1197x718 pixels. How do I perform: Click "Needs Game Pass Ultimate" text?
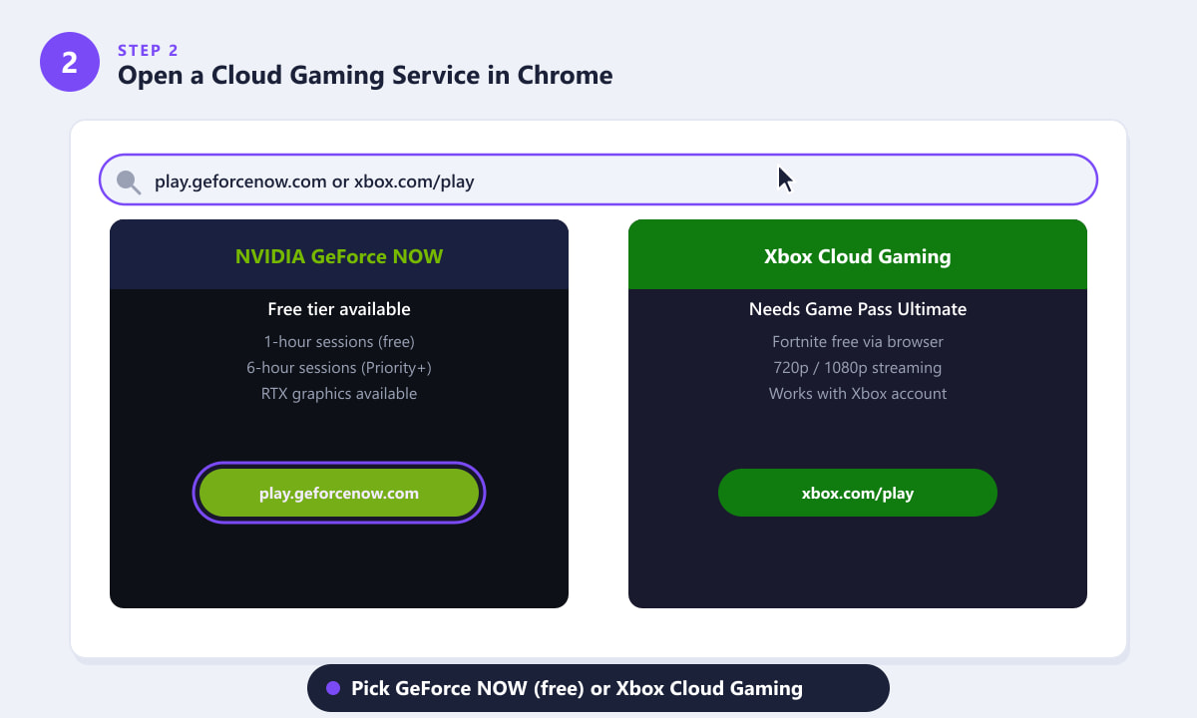pos(858,309)
